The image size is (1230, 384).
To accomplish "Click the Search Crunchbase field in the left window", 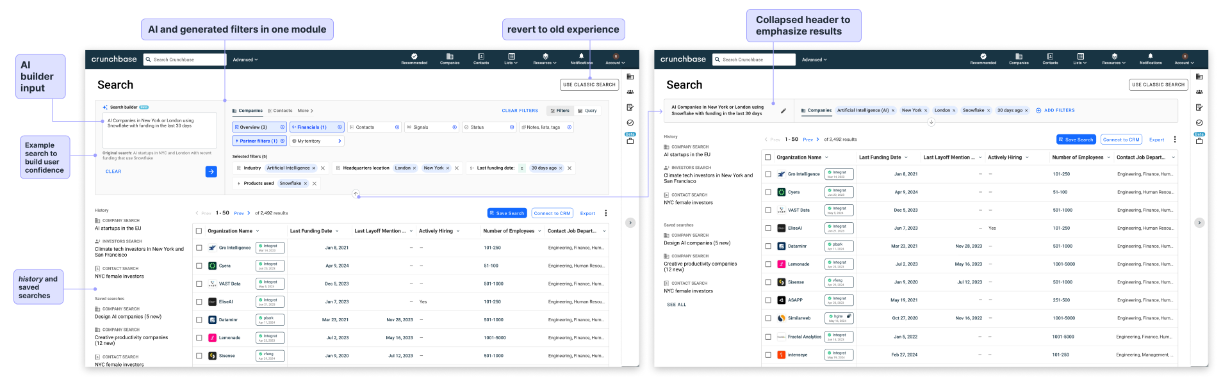I will (x=184, y=60).
